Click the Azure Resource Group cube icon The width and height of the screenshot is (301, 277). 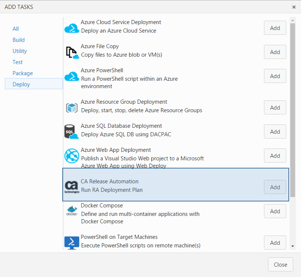[x=72, y=108]
